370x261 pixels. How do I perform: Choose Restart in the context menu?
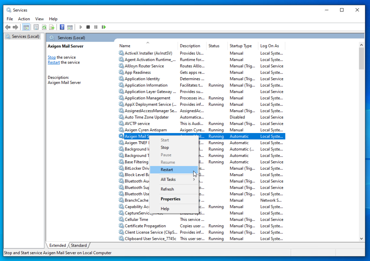tap(174, 170)
